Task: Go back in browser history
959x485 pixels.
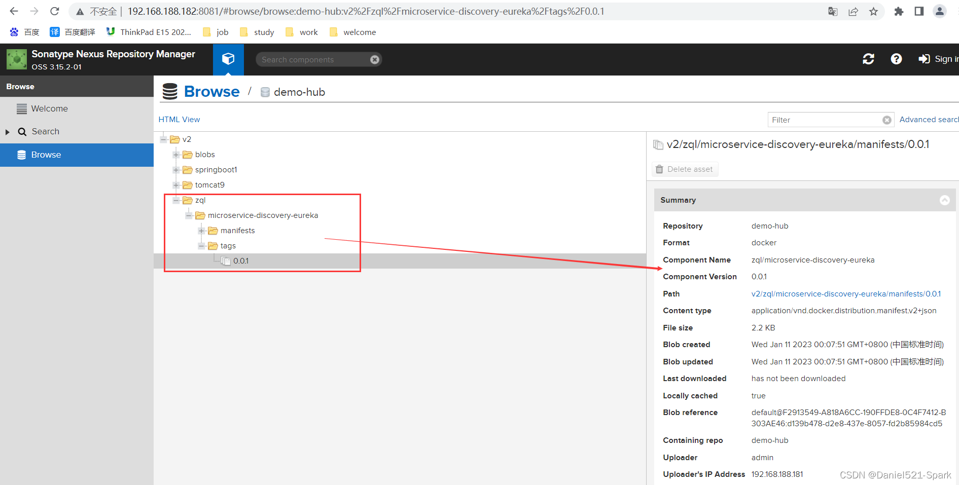Action: [14, 11]
